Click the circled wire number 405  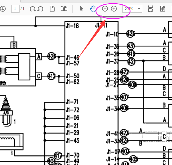133,159
